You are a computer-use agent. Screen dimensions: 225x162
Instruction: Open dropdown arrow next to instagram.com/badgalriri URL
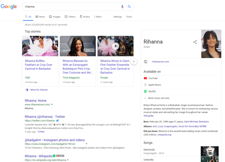(x=86, y=144)
